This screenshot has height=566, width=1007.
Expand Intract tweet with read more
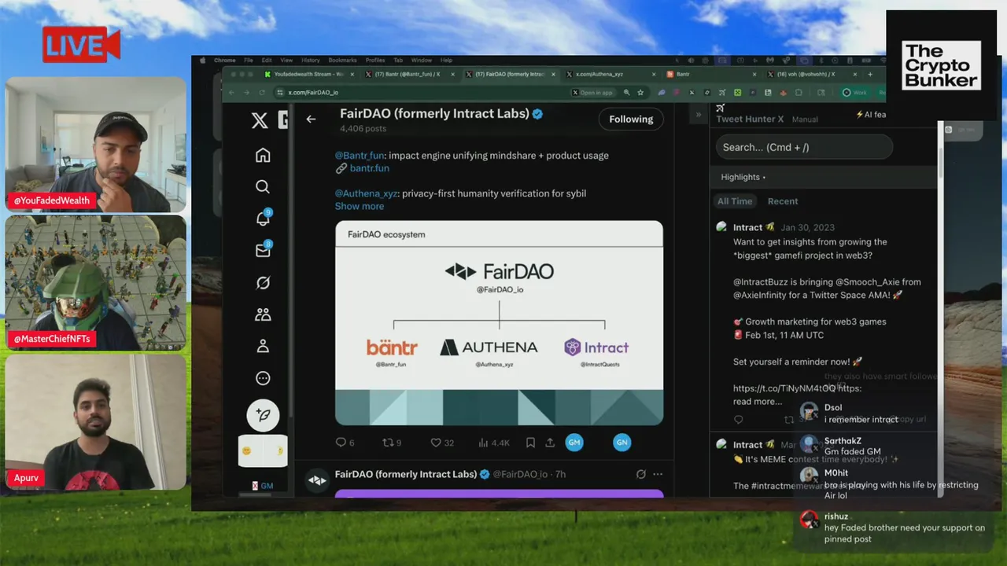[x=758, y=401]
